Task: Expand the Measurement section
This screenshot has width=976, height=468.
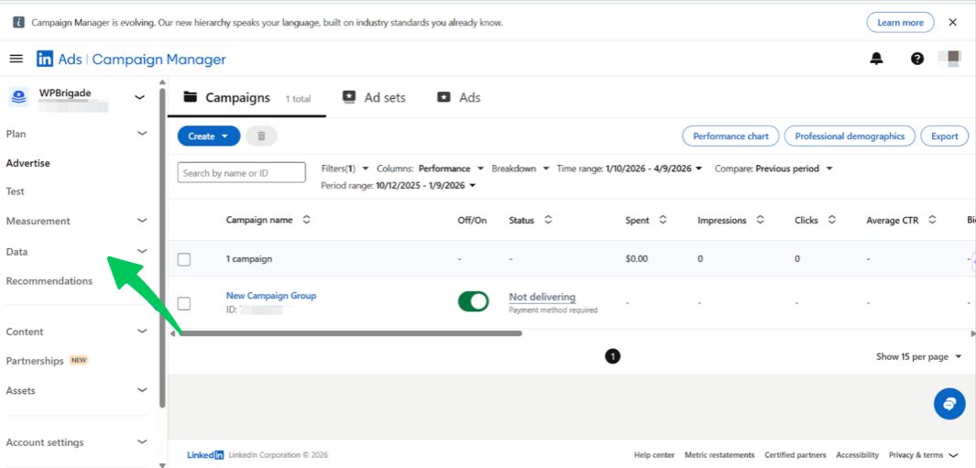Action: (x=143, y=221)
